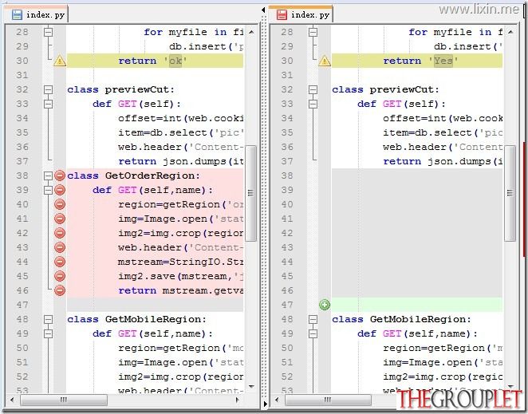The height and width of the screenshot is (414, 528).
Task: Collapse for loop fold at left line 28
Action: point(49,33)
